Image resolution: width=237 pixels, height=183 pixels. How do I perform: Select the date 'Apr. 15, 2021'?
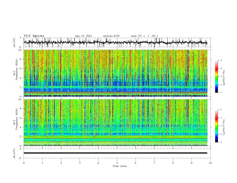(x=83, y=36)
